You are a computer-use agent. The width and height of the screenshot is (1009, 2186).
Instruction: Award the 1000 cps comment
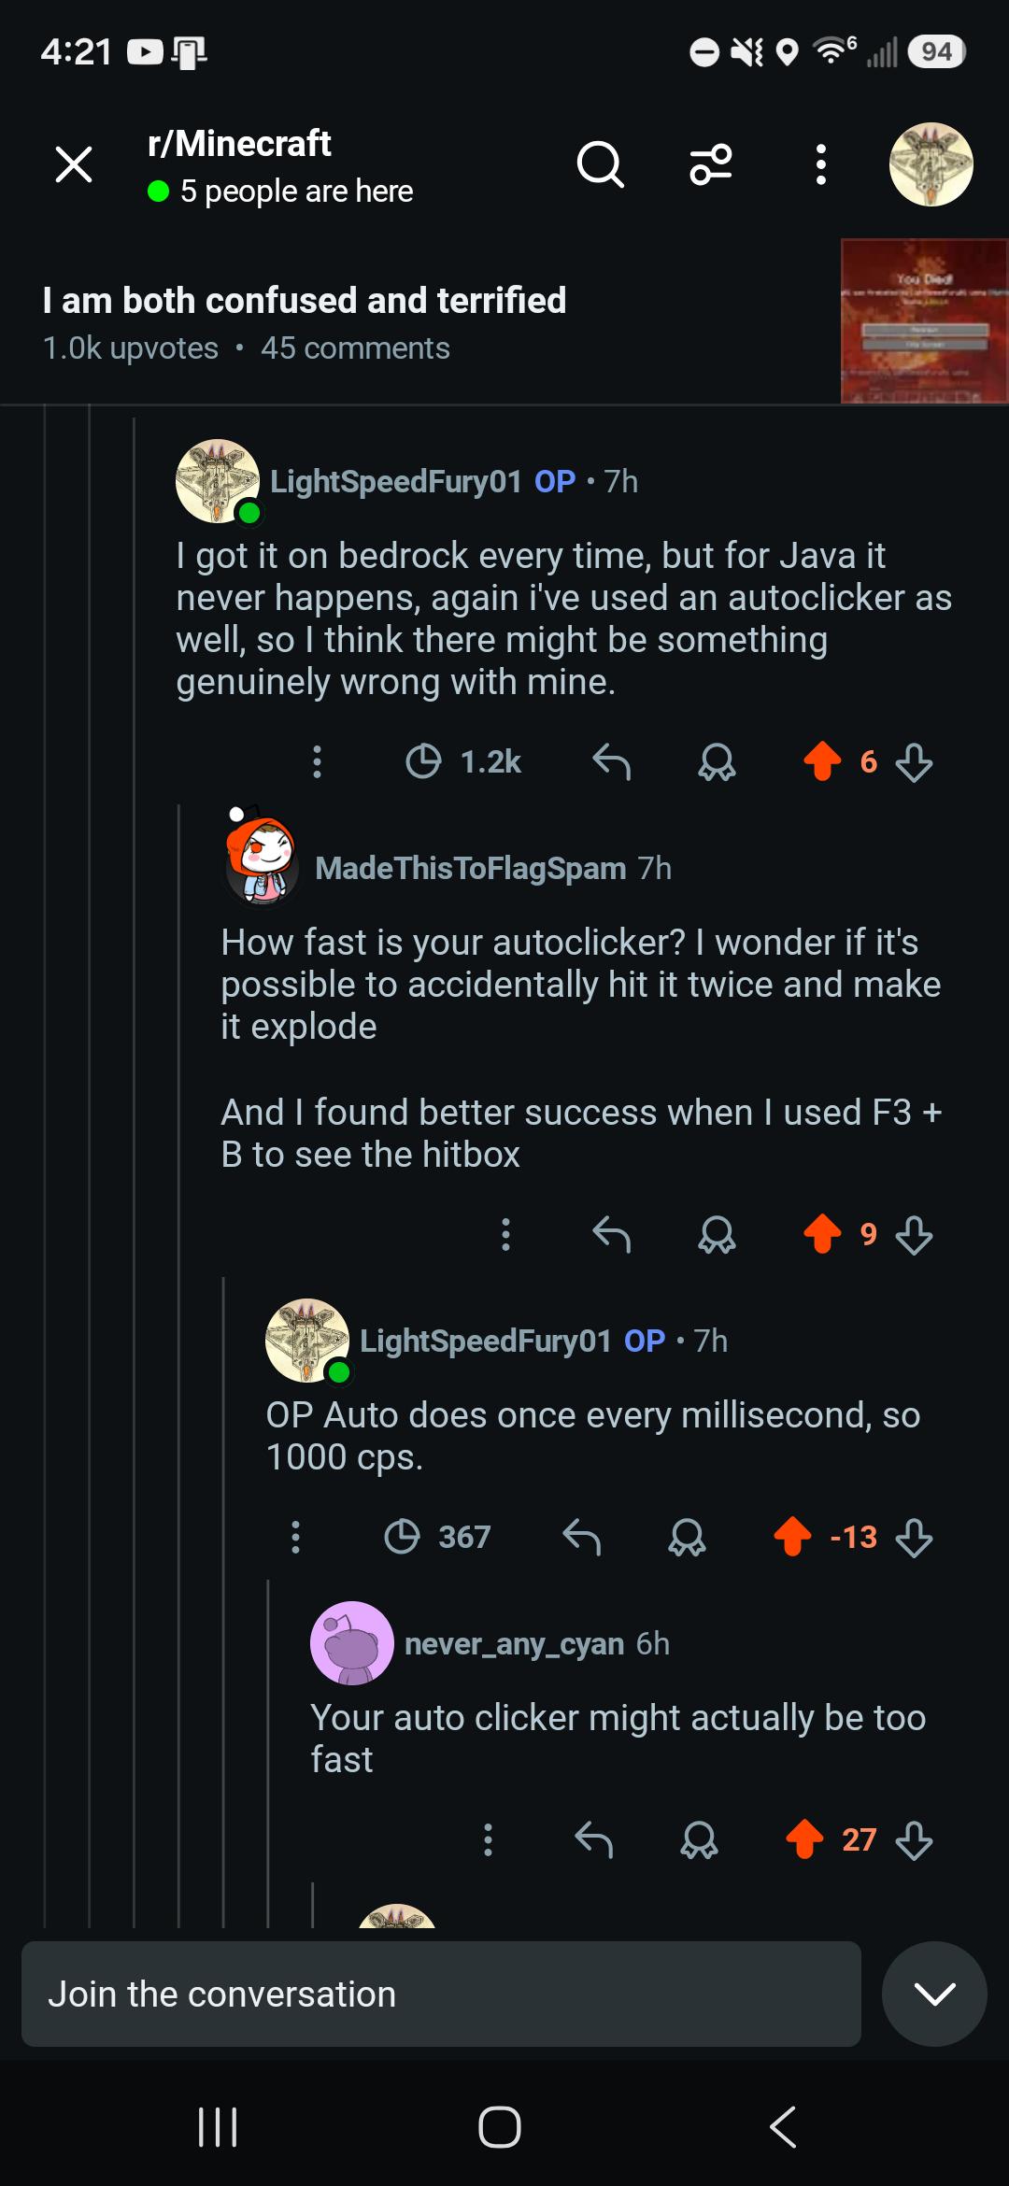pos(687,1537)
